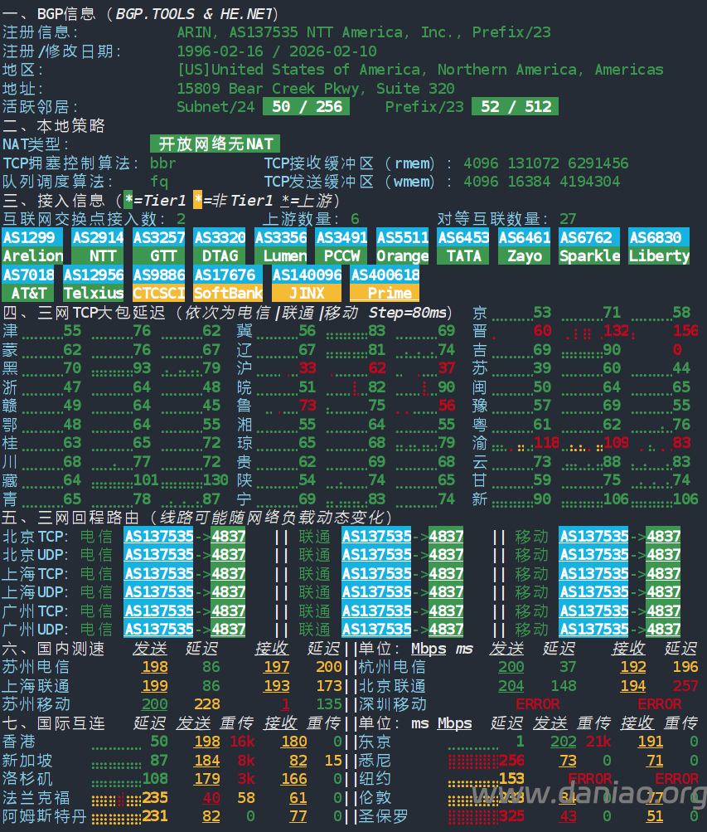
Task: Click the AS7018 AT&T badge
Action: [x=28, y=284]
